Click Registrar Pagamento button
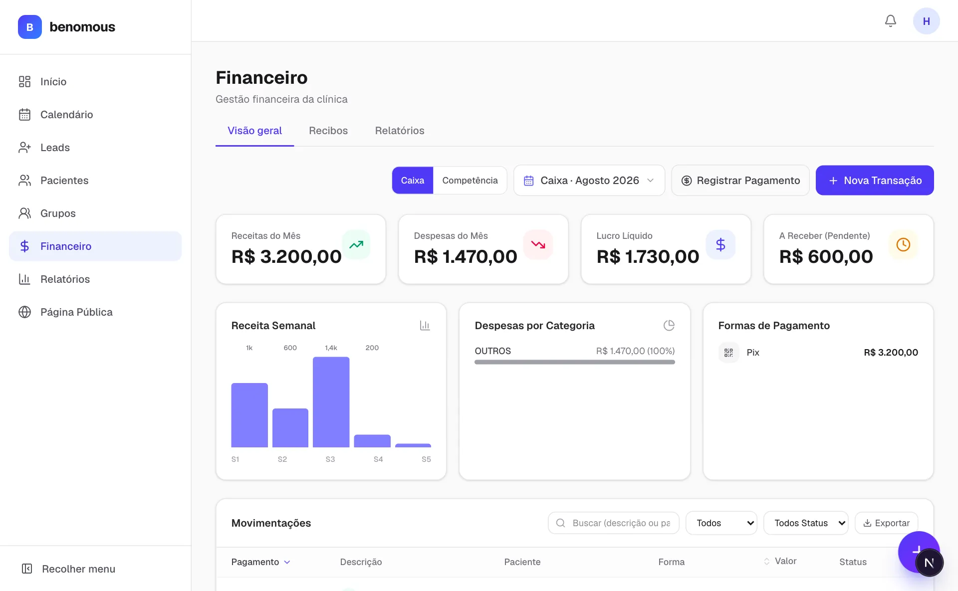 [x=740, y=181]
